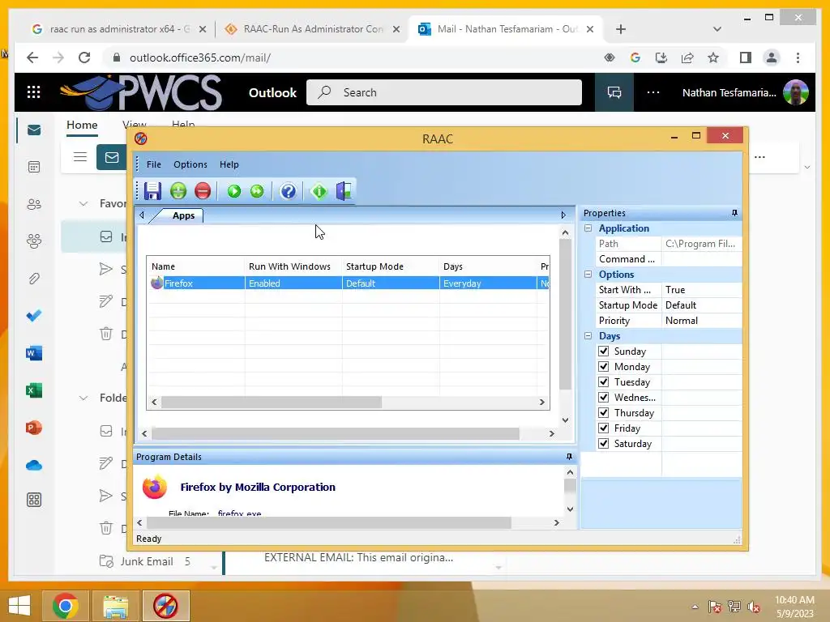The height and width of the screenshot is (622, 830).
Task: Open Word from Outlook sidebar
Action: (34, 353)
